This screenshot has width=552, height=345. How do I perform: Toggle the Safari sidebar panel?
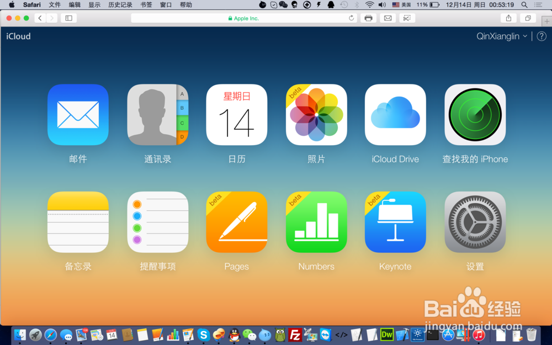point(68,18)
